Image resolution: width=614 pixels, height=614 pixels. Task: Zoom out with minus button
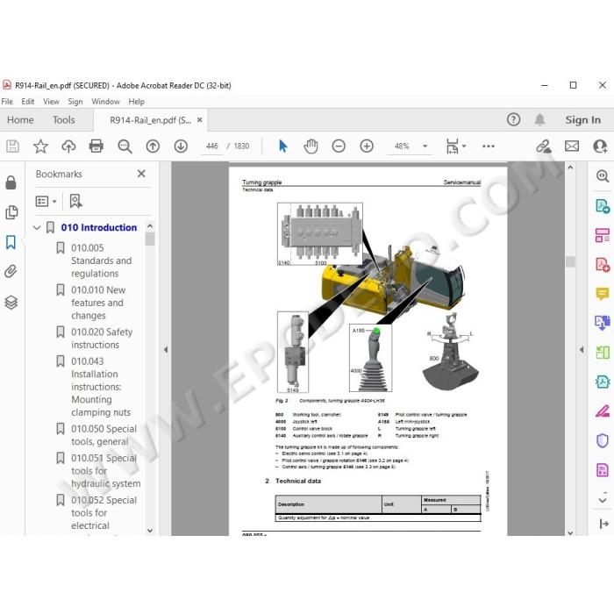click(x=339, y=146)
